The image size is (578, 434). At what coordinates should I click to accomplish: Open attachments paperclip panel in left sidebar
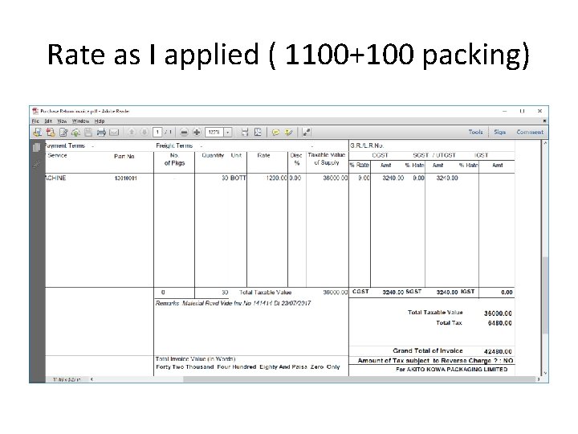[x=36, y=164]
